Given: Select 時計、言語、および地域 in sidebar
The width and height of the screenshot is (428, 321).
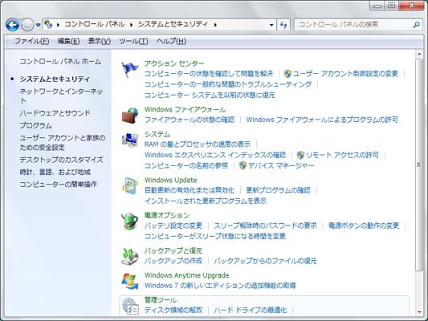Looking at the screenshot, I should (x=55, y=172).
